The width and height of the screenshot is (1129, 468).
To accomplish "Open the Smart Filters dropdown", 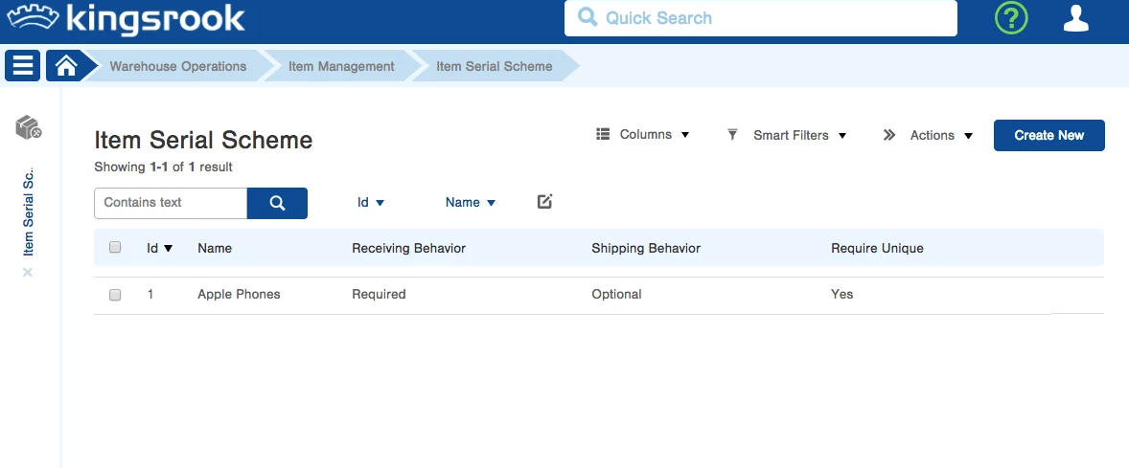I will (x=787, y=135).
